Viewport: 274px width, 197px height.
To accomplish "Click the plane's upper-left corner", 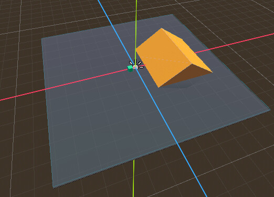I will [41, 38].
